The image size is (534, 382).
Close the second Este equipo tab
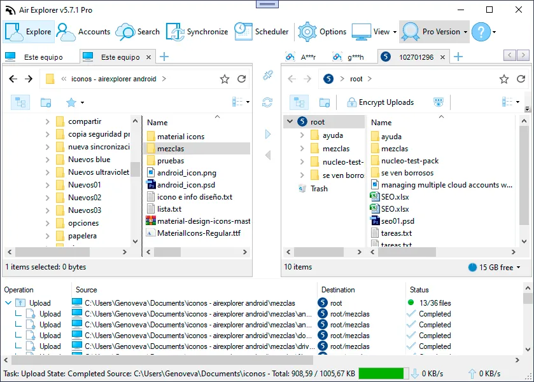coord(148,57)
